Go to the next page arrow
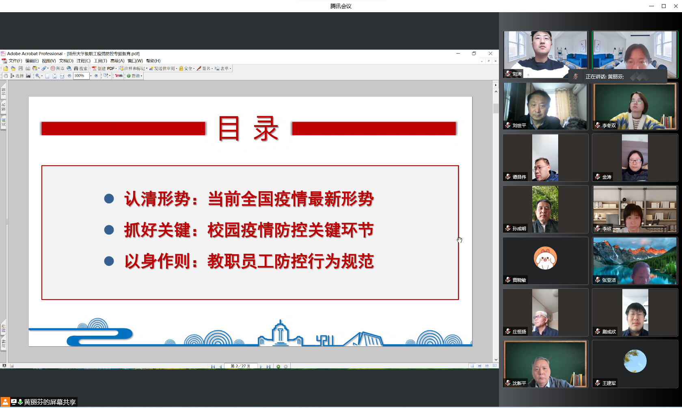 [x=261, y=366]
